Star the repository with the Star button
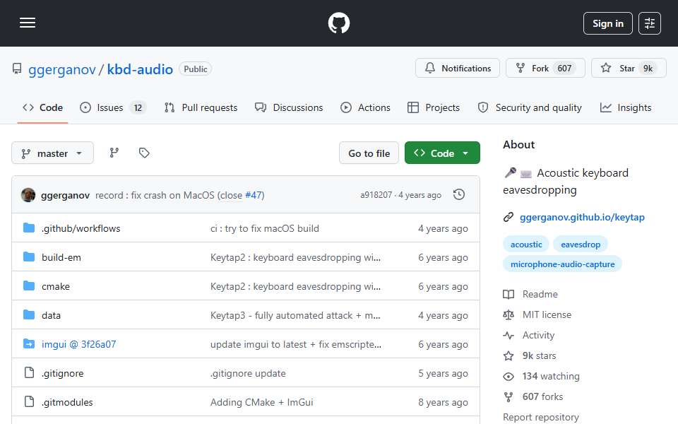678x424 pixels. (629, 69)
